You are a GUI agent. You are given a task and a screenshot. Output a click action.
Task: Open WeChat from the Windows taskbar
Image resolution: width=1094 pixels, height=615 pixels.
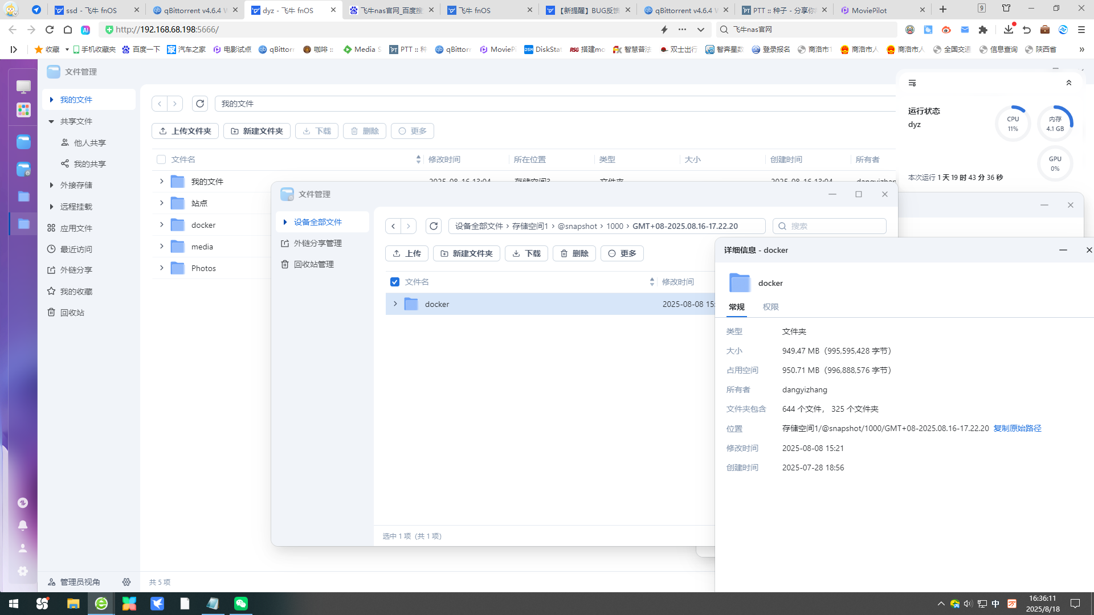pos(241,604)
